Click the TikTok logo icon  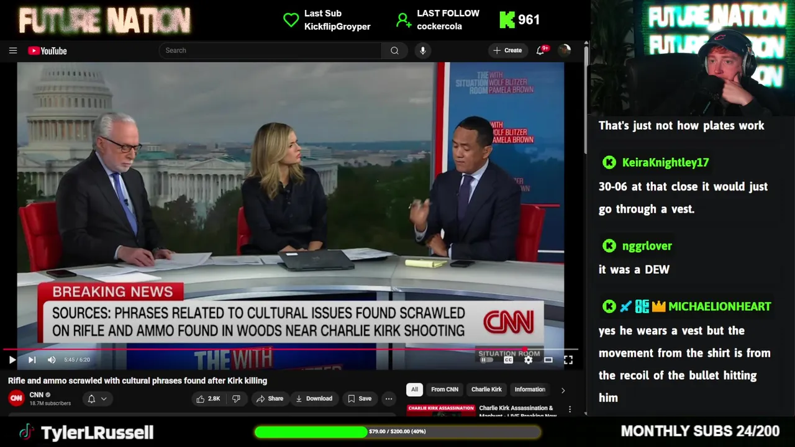click(25, 432)
